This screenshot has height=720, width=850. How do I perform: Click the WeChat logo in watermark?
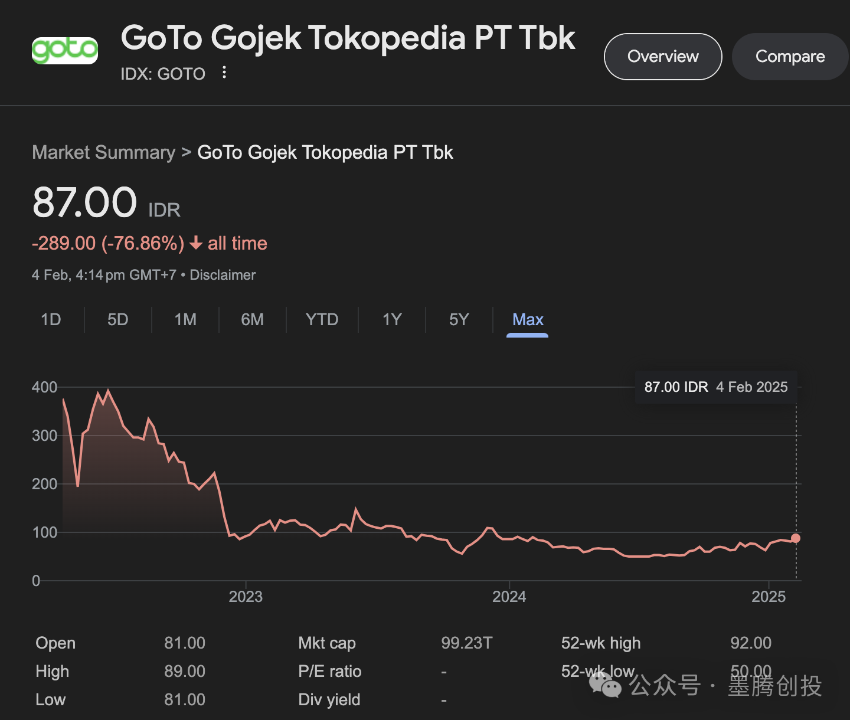[605, 685]
